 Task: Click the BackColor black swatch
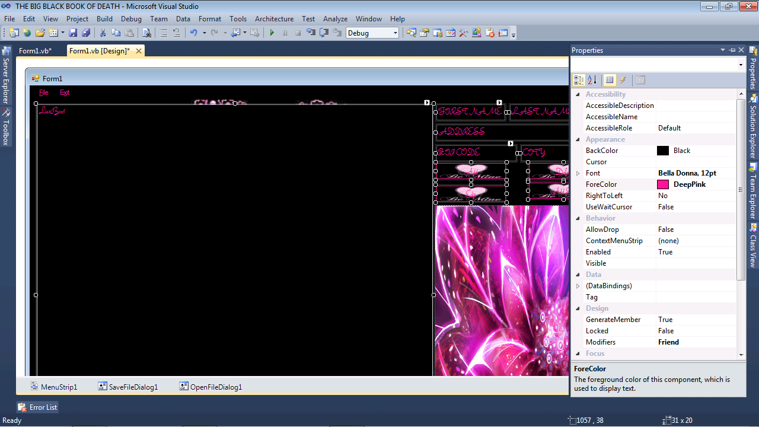pos(663,151)
